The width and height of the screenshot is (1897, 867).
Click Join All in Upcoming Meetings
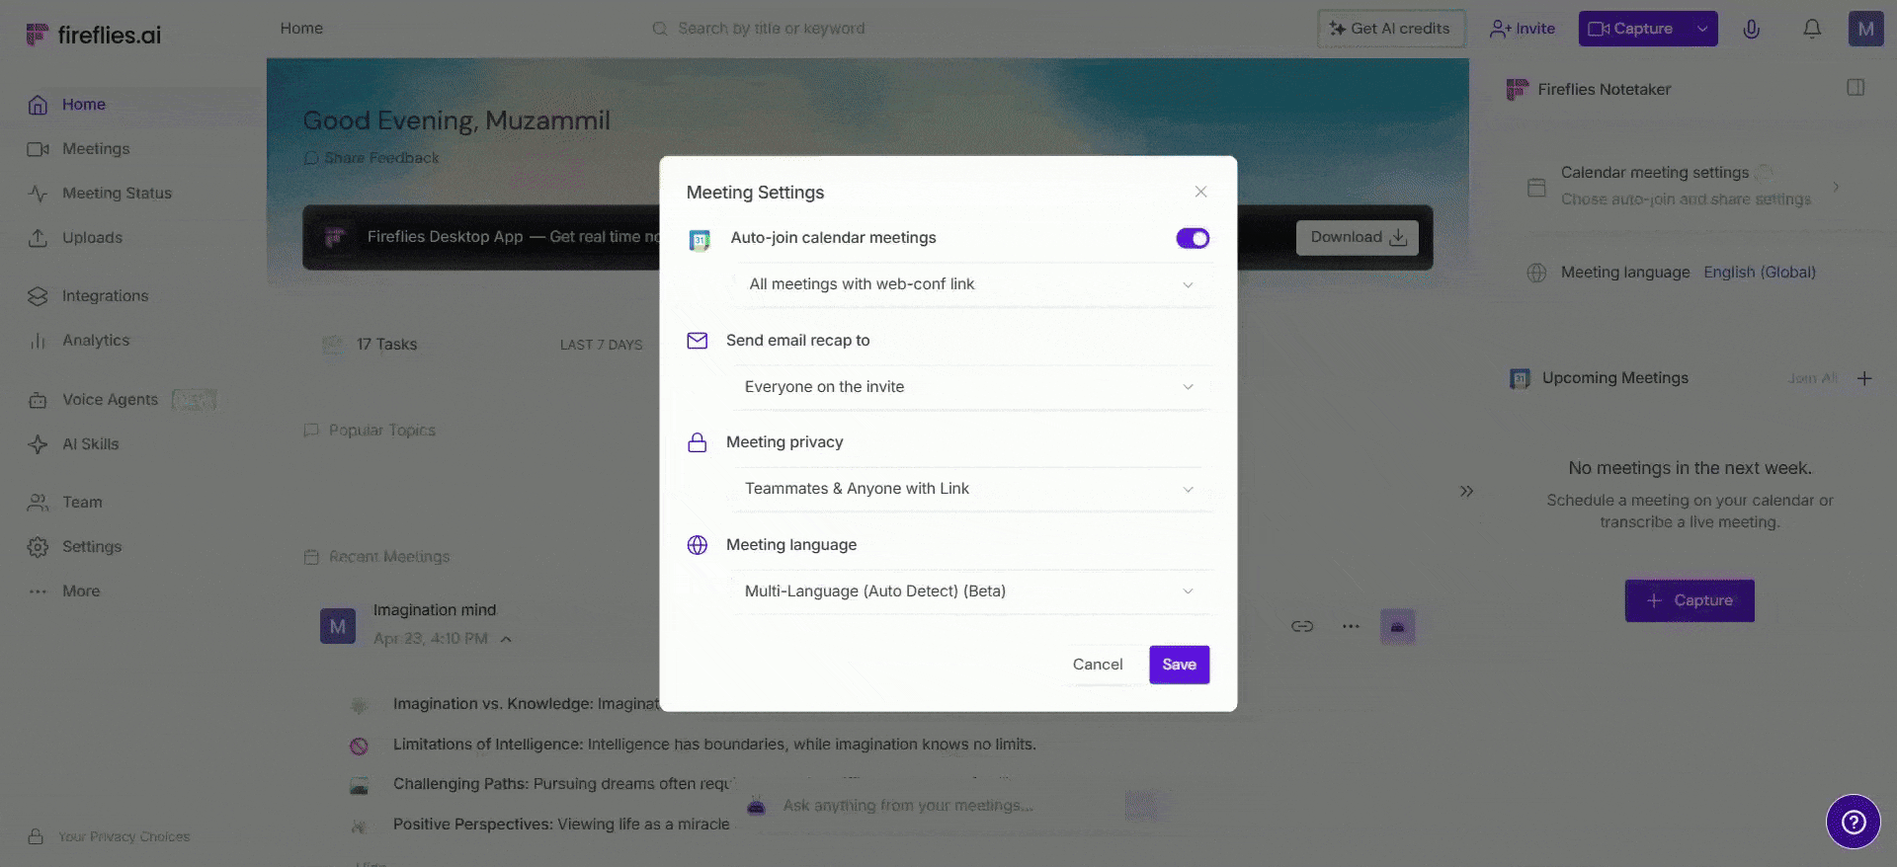tap(1812, 378)
